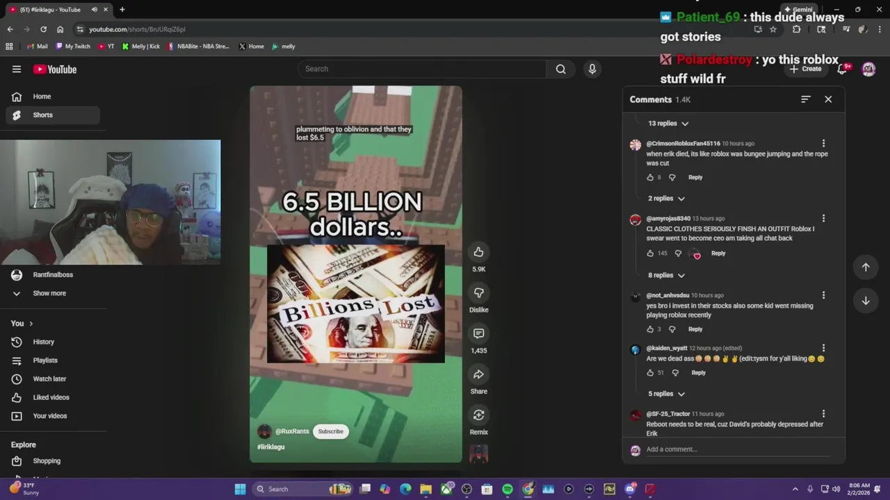Expand the You section chevron
This screenshot has height=500, width=890.
point(31,324)
